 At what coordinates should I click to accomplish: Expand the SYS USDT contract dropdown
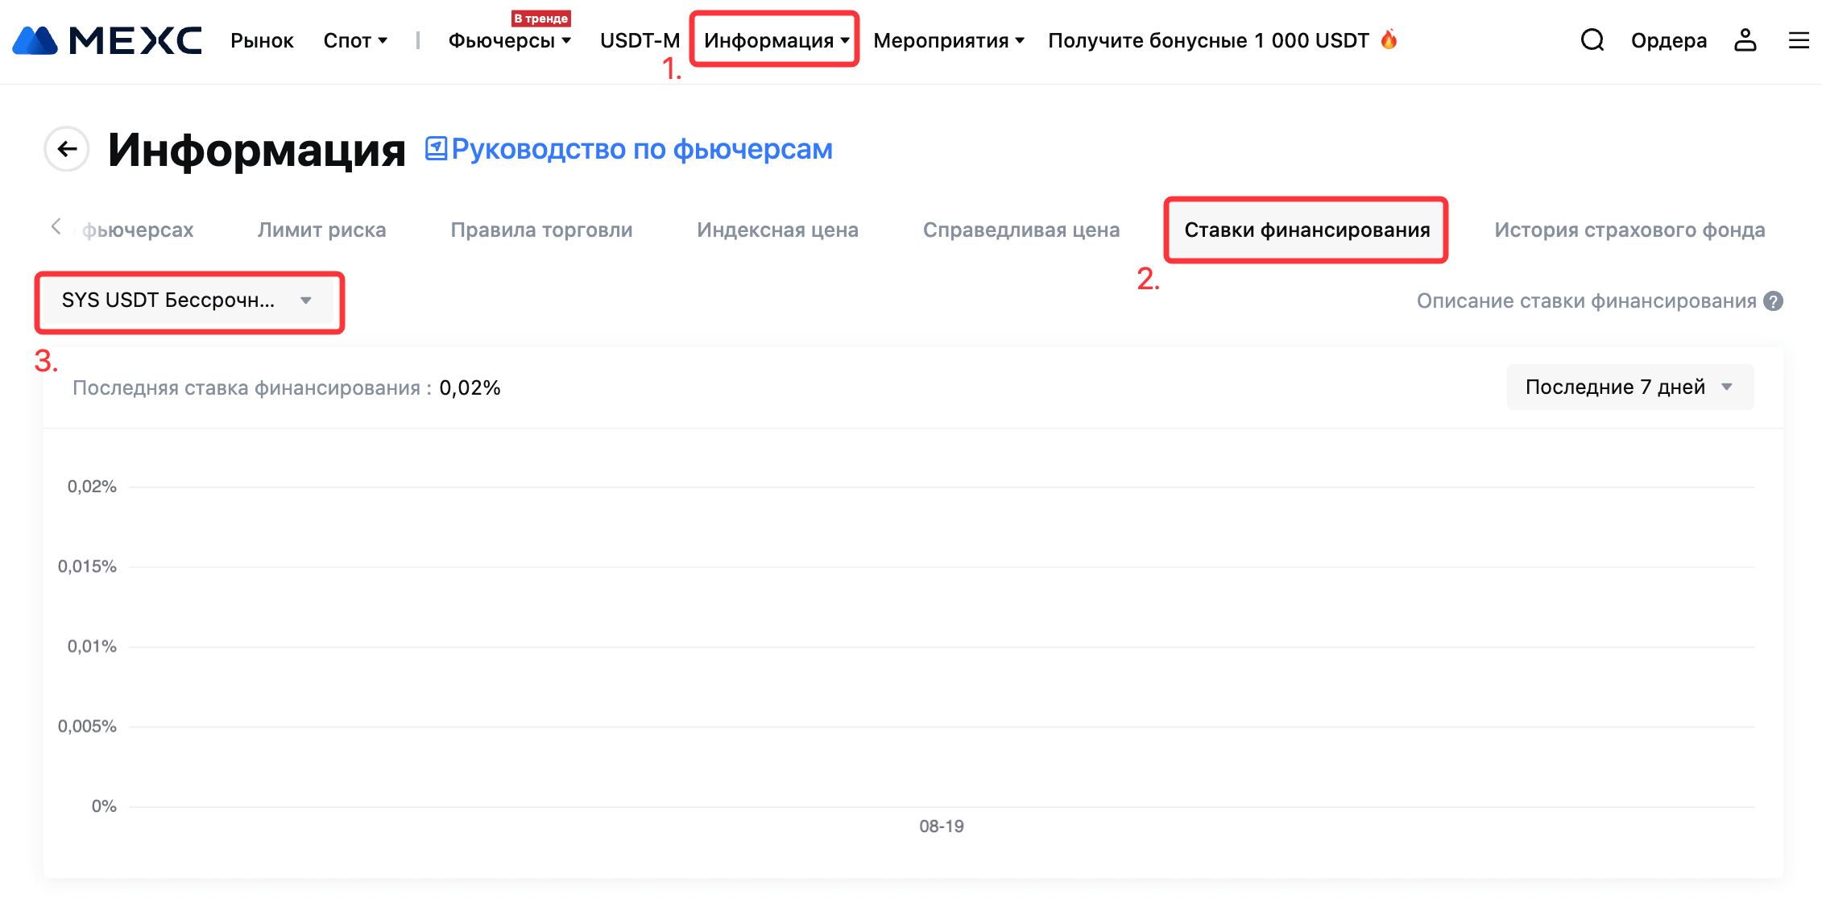(187, 301)
